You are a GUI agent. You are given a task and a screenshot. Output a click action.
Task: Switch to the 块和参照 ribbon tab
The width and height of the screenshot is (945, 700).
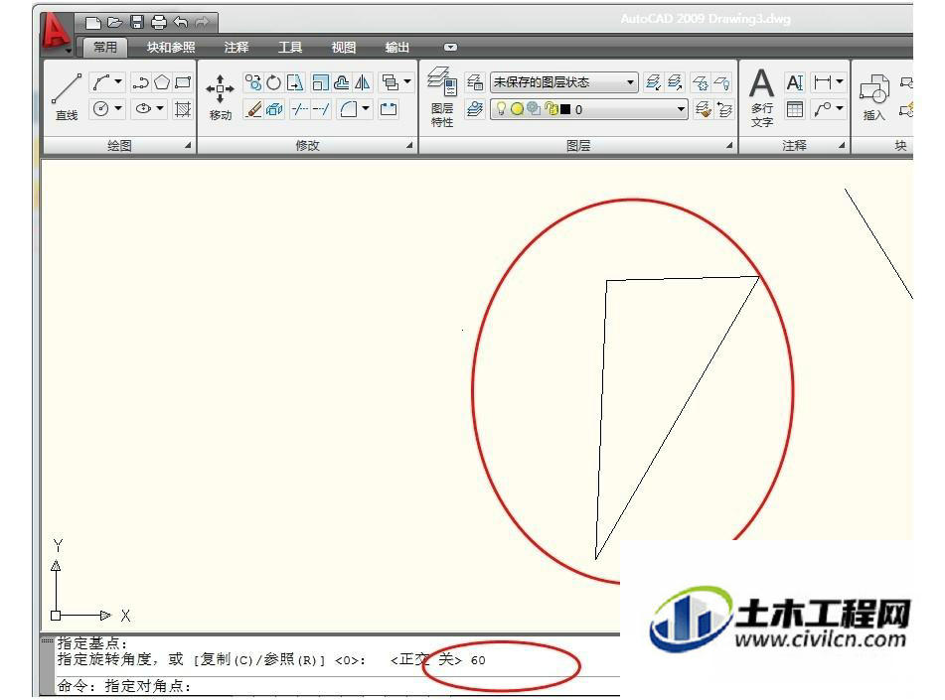(x=171, y=47)
